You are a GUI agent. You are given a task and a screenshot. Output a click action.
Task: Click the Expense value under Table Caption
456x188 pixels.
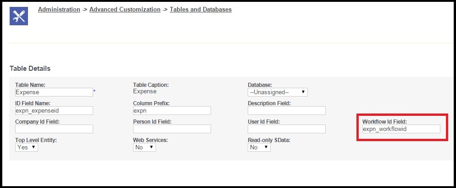[145, 91]
